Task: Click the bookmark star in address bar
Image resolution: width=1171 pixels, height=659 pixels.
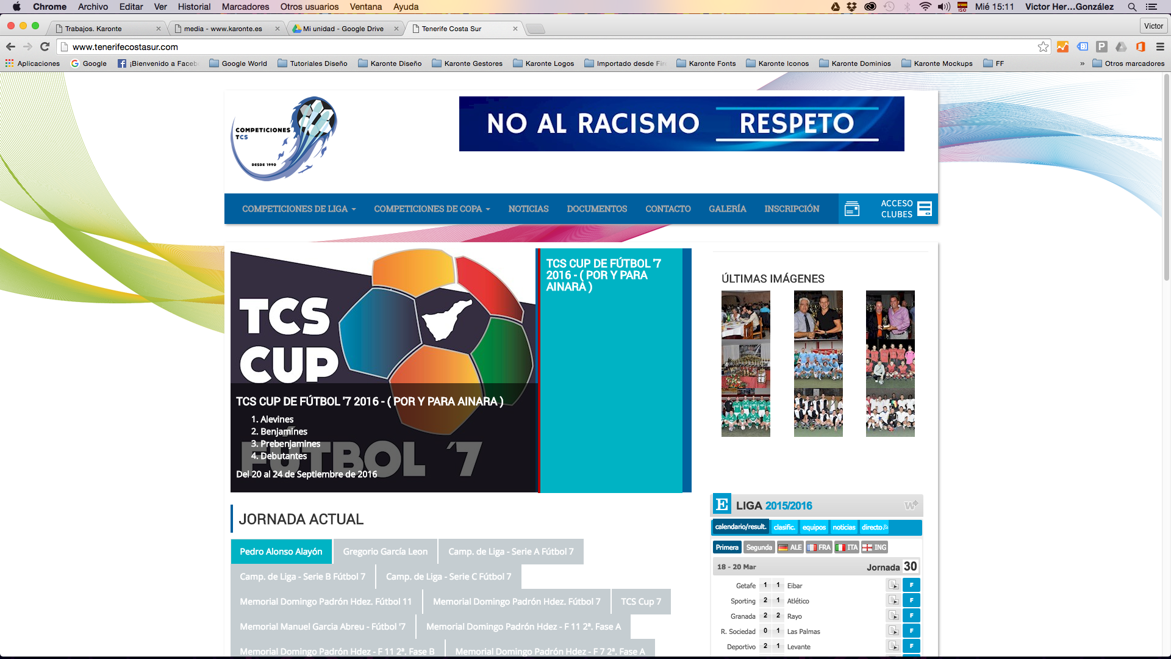Action: pyautogui.click(x=1044, y=46)
